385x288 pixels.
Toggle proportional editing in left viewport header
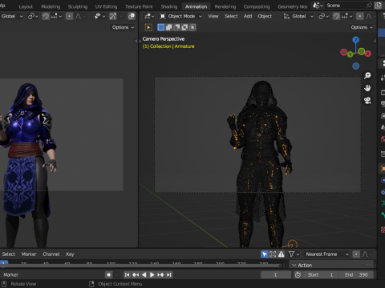point(69,16)
